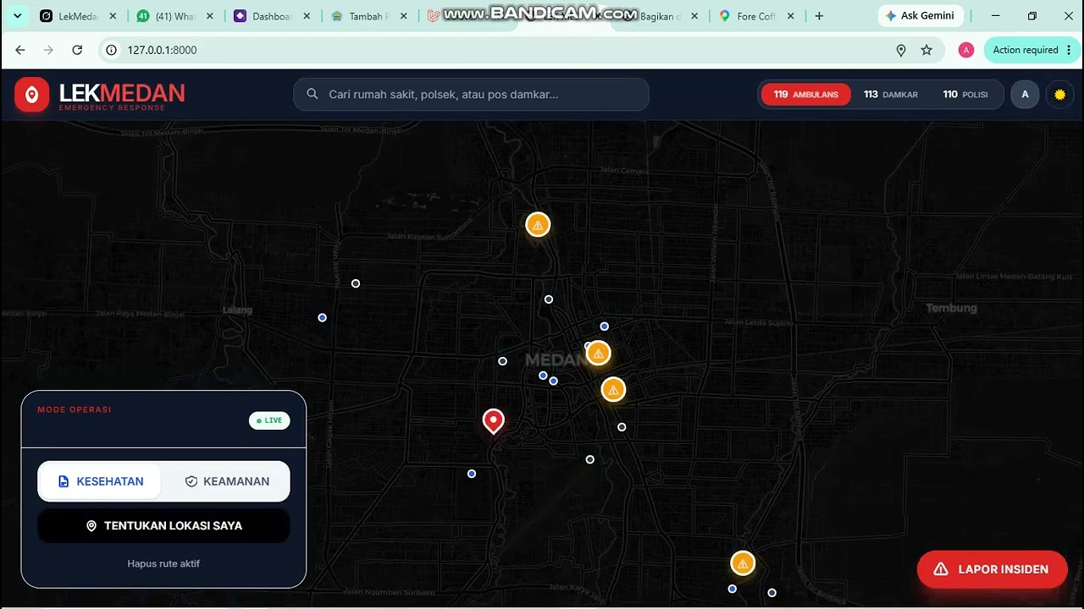Click 110 Polisi button

(965, 95)
